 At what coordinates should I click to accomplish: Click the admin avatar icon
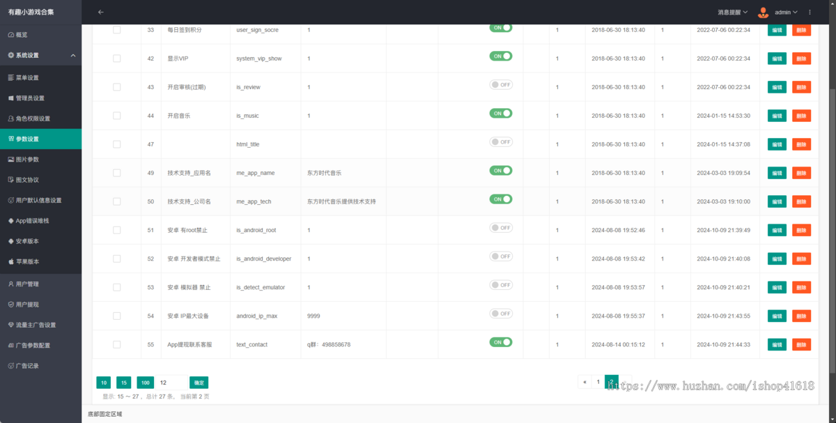pos(764,12)
